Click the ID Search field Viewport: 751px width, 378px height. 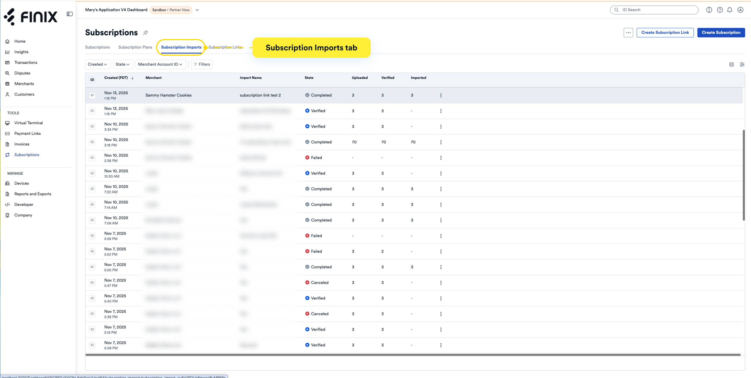click(654, 10)
